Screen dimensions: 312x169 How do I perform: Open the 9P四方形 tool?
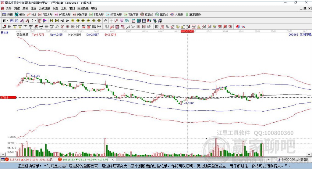click(63, 15)
